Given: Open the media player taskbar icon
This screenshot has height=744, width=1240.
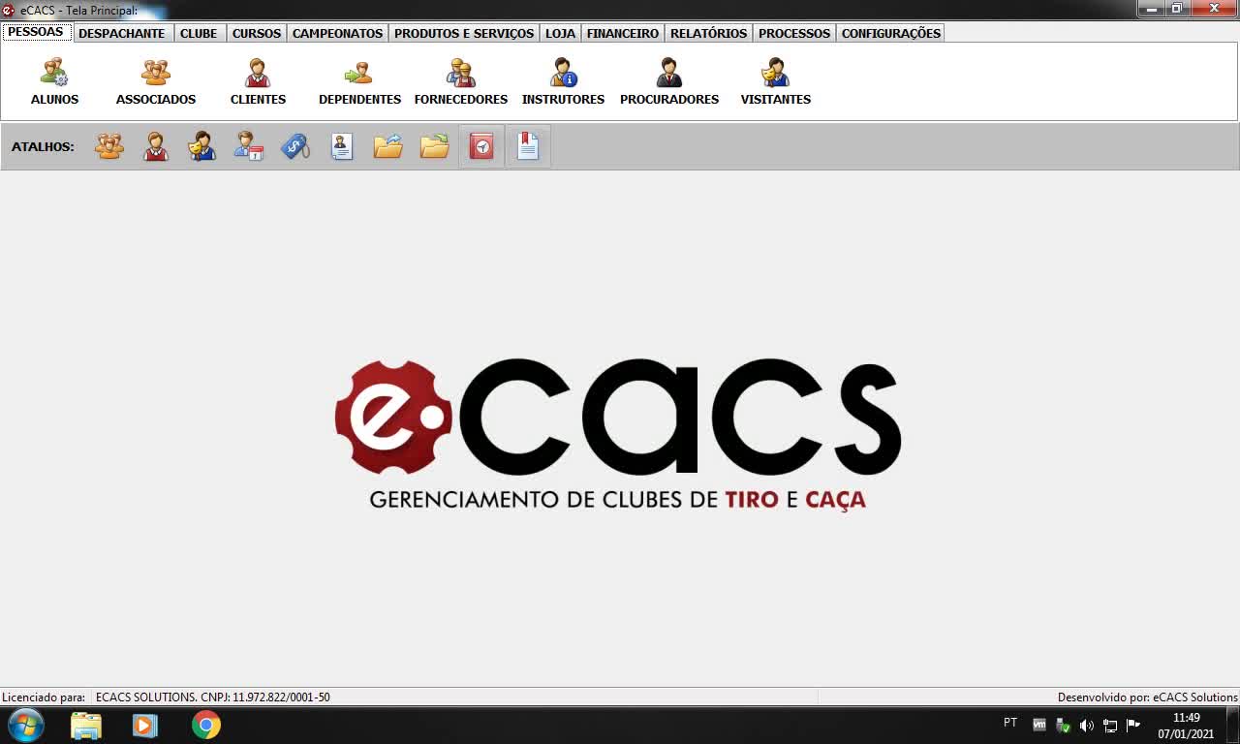Looking at the screenshot, I should pyautogui.click(x=145, y=726).
